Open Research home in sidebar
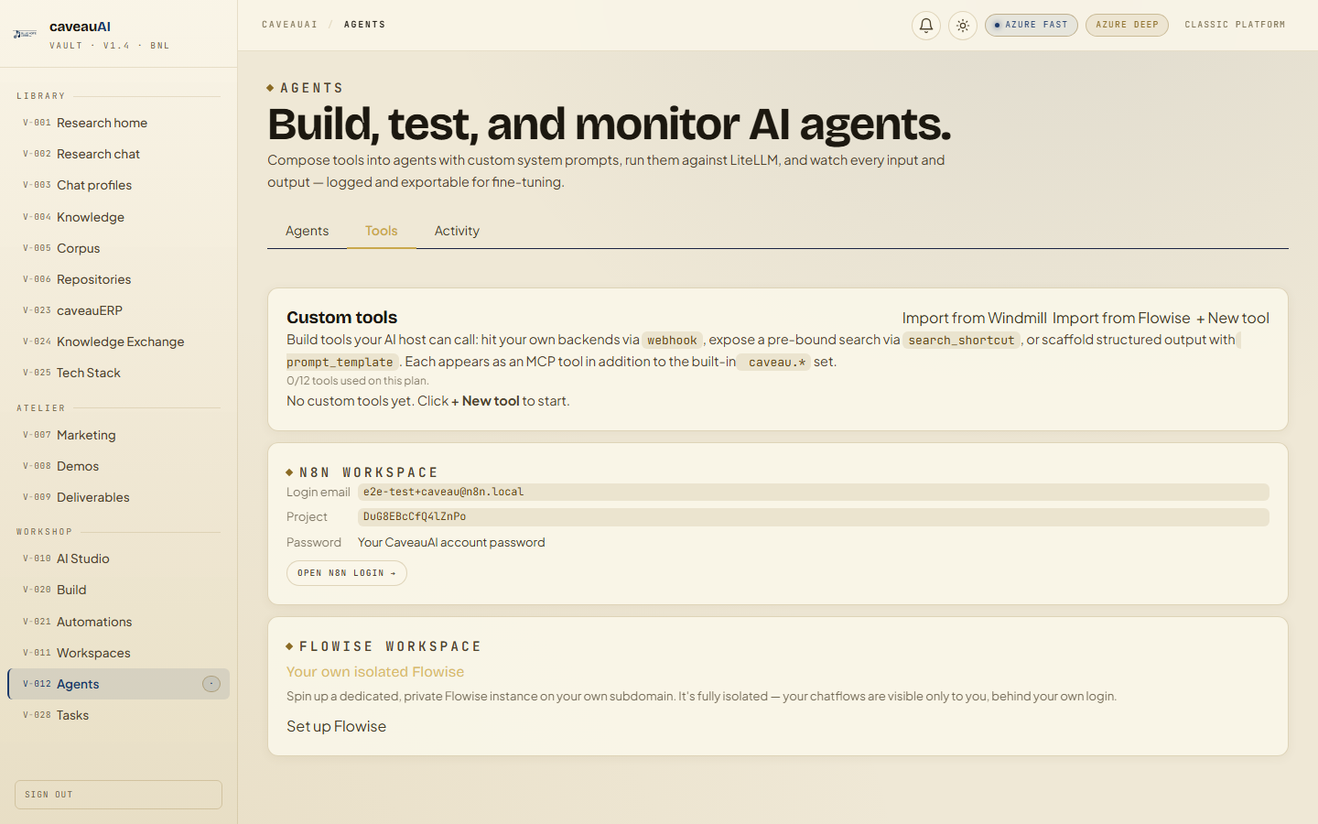1318x824 pixels. 118,123
